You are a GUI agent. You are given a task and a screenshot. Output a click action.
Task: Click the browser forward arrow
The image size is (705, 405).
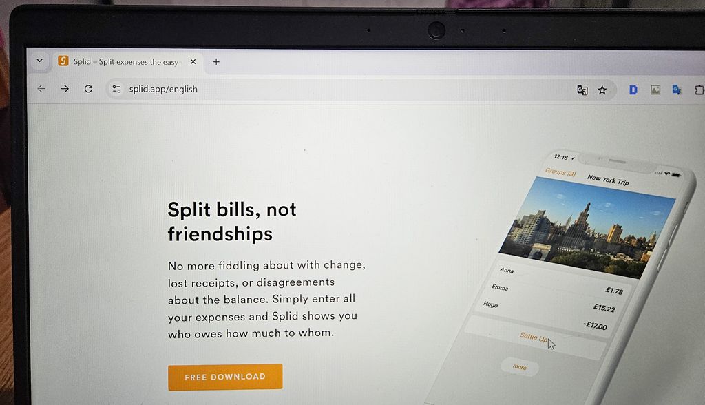(x=65, y=89)
